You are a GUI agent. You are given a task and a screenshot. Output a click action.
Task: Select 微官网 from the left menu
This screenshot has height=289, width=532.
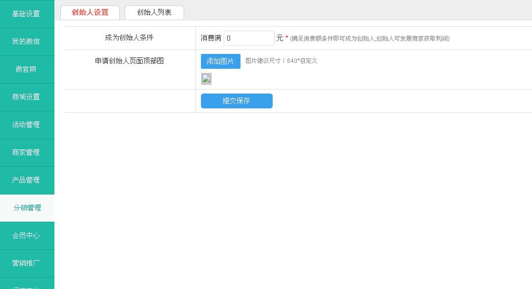tap(26, 69)
